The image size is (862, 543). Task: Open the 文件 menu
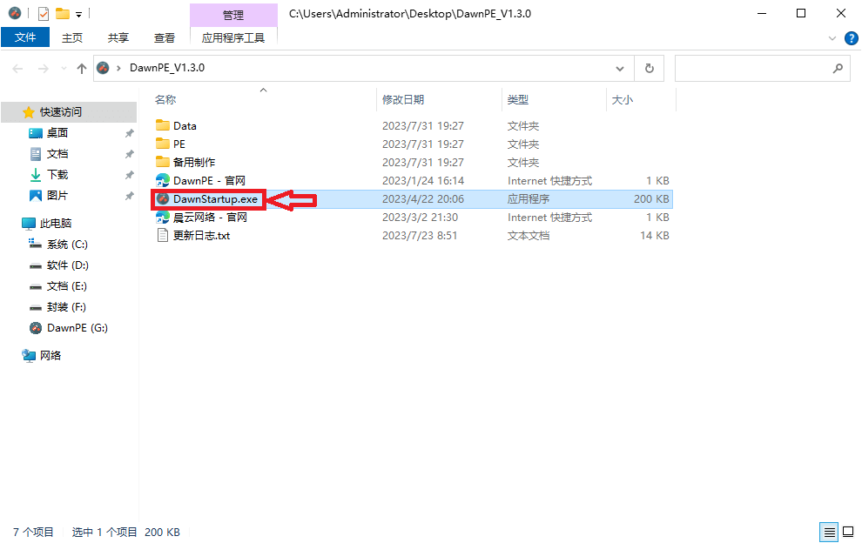pyautogui.click(x=25, y=37)
